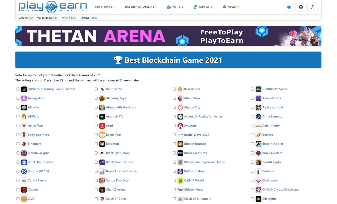Click the Bullrun Babes game icon
The image size is (337, 204).
coord(180,171)
